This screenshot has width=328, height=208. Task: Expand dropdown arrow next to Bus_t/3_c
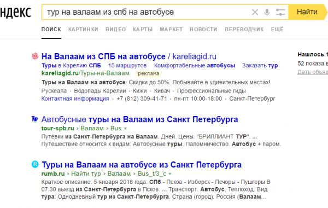(x=170, y=174)
